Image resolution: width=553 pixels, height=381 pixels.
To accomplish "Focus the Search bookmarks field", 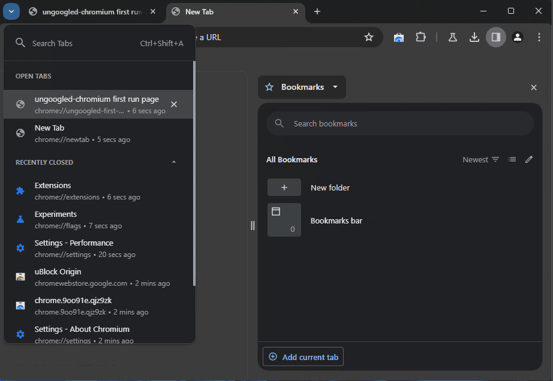I will 400,123.
